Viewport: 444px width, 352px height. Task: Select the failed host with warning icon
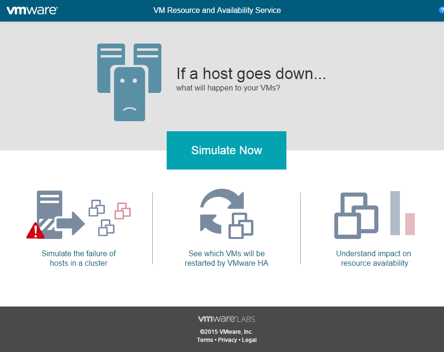[x=45, y=215]
